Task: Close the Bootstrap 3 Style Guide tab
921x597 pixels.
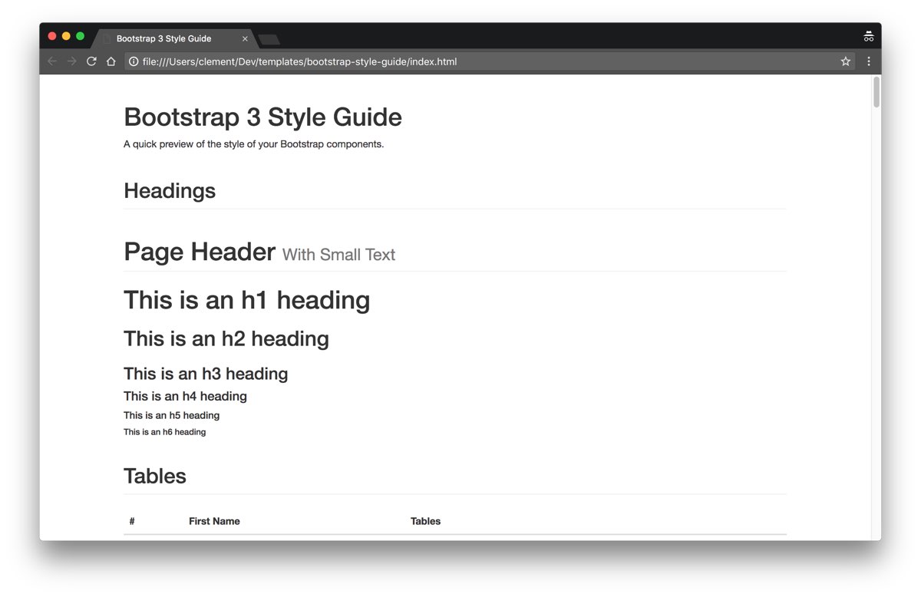Action: [x=245, y=38]
